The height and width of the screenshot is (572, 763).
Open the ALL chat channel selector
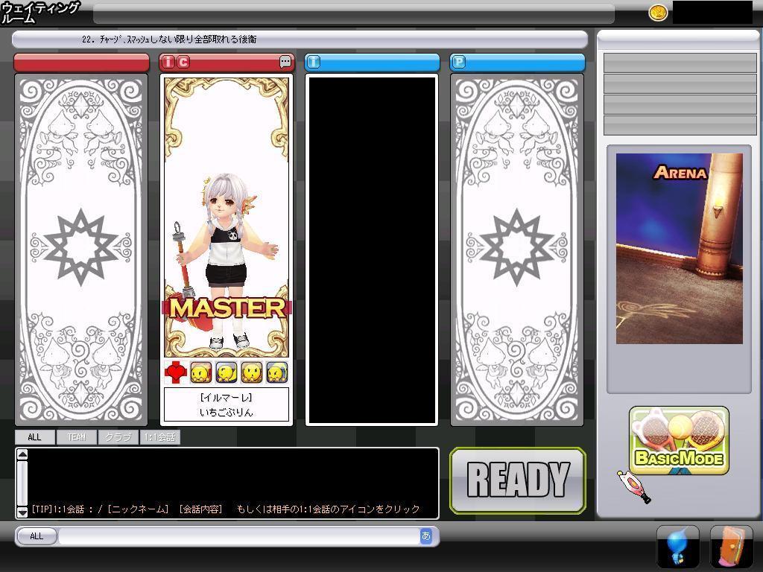tap(37, 536)
